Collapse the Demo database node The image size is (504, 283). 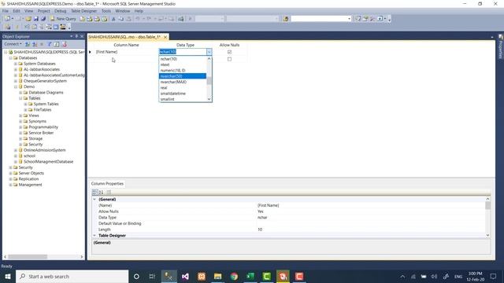[16, 86]
